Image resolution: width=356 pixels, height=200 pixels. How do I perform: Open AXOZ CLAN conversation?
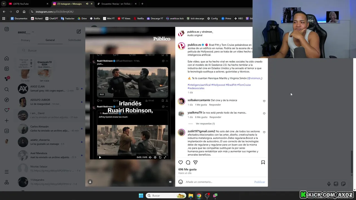tap(51, 89)
